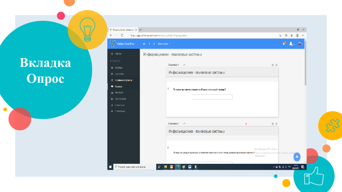Click the Online Test Pad logo
342x192 pixels.
[122, 44]
